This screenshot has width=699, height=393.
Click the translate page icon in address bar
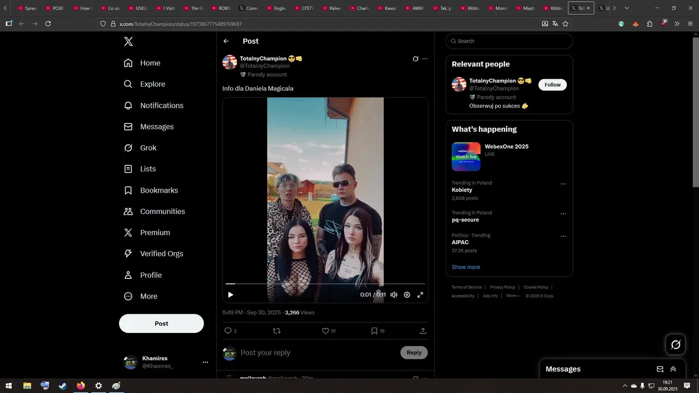(x=555, y=23)
